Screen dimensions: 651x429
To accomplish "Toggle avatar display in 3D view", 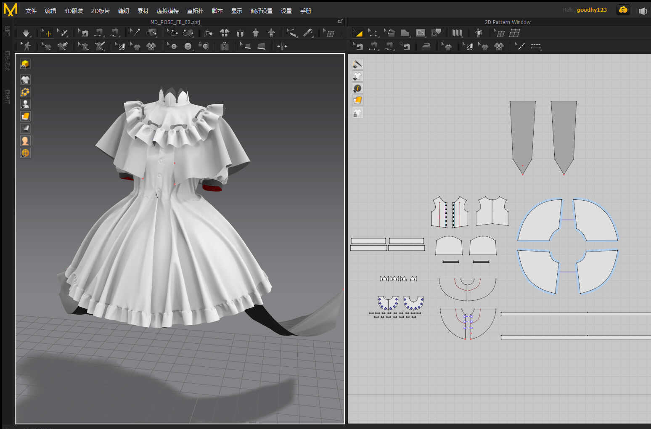I will (25, 104).
